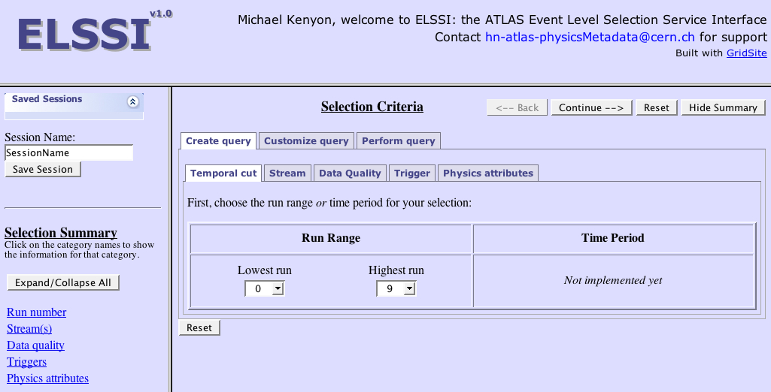Open the Data Quality sub-tab

[350, 173]
